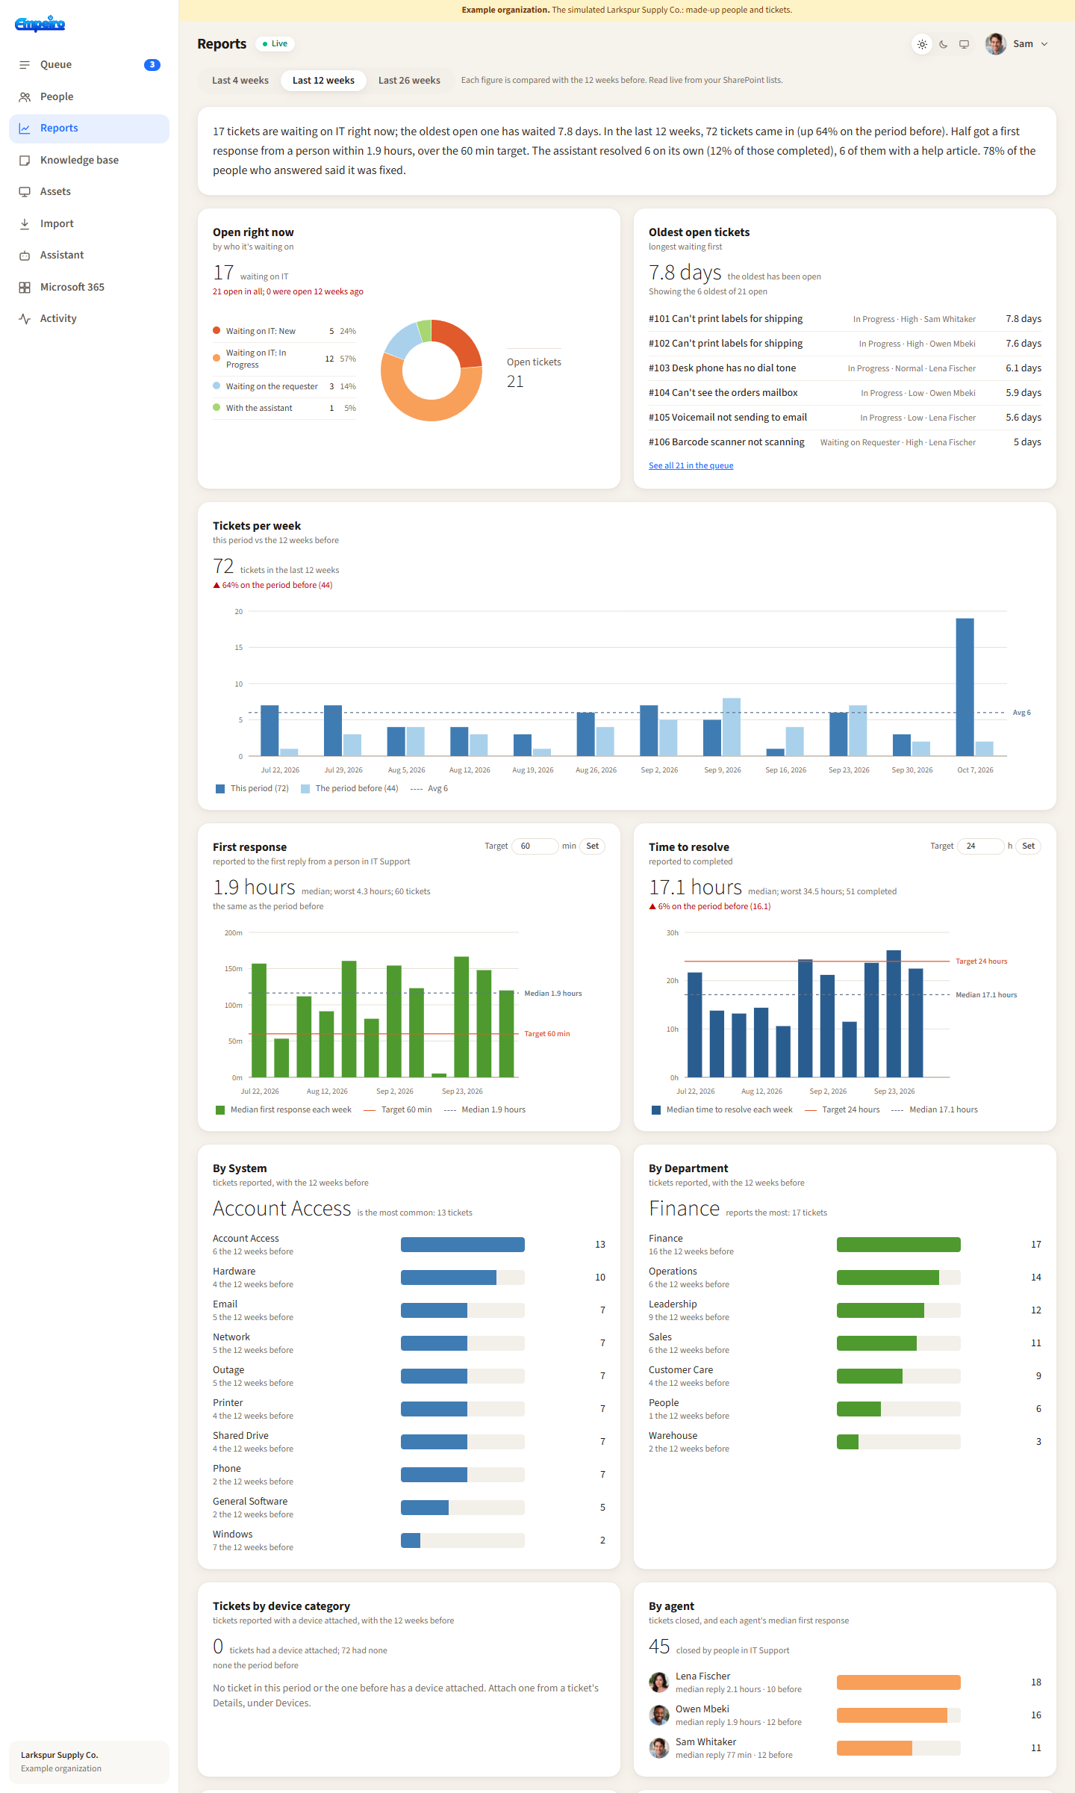Screen dimensions: 1075x1793
Task: Open ticket #101 Can't print labels for shipping
Action: [x=845, y=319]
